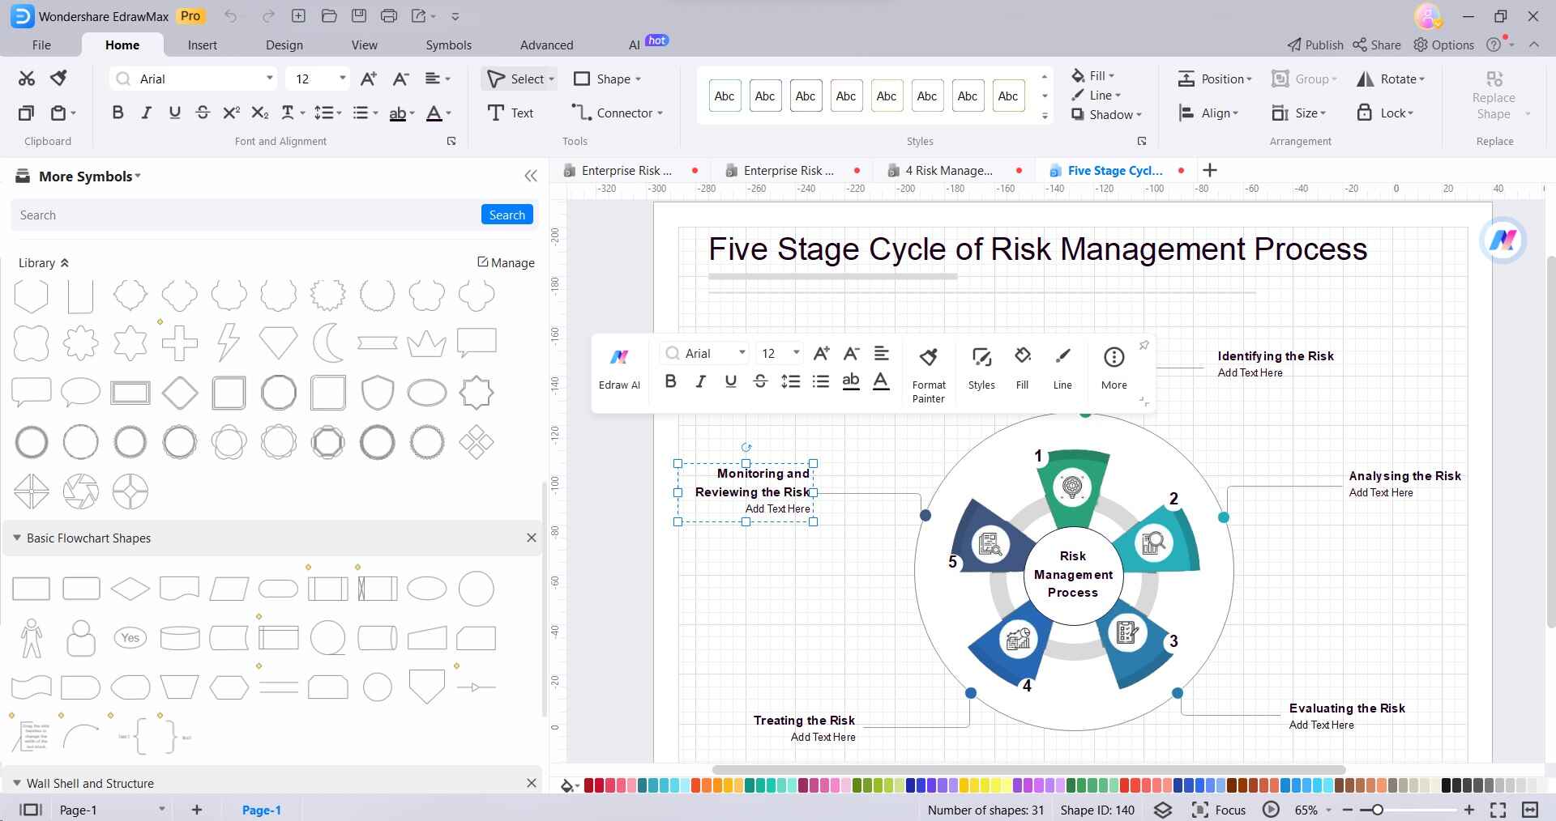Open the Position dropdown
Image resolution: width=1556 pixels, height=821 pixels.
tap(1215, 79)
